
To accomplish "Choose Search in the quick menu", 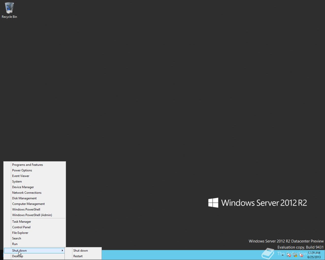I will coord(35,238).
